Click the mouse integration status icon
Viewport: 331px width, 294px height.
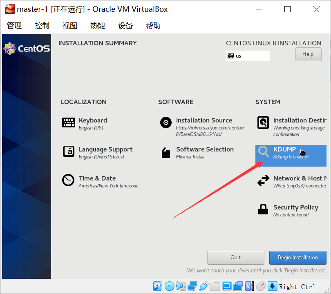[261, 286]
